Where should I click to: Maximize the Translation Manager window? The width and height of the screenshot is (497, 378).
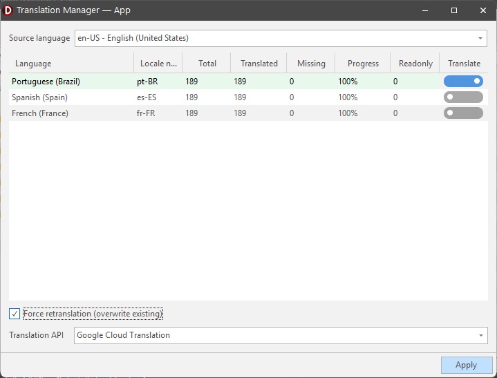pos(454,10)
